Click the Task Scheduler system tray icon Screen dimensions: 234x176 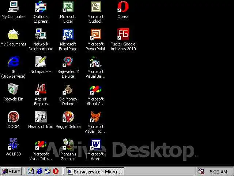pos(201,171)
